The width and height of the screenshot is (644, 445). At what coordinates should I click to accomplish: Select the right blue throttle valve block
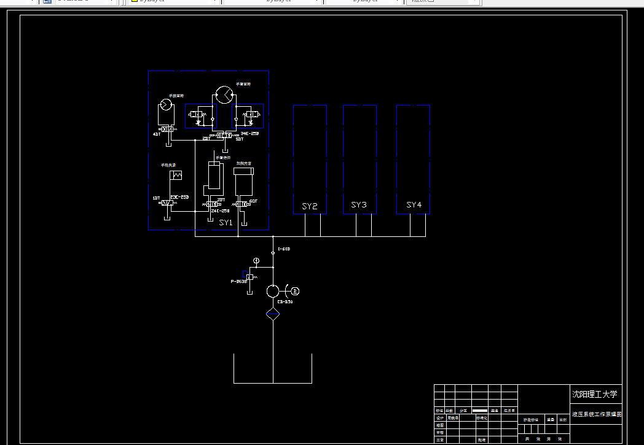coord(248,116)
